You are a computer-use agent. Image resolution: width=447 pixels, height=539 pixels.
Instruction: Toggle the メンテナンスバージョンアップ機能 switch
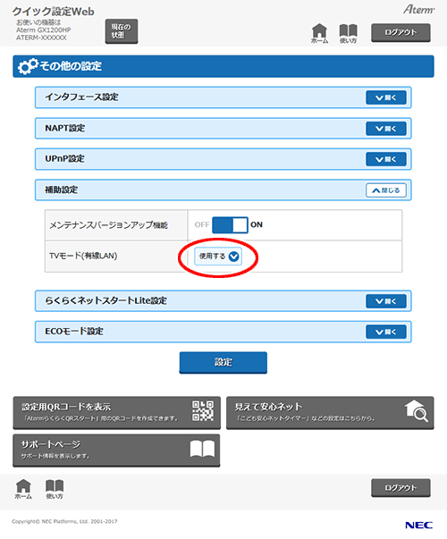230,225
